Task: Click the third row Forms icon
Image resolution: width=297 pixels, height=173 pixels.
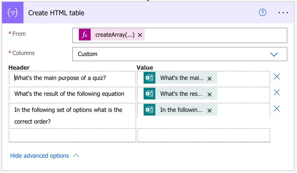Action: coord(149,110)
